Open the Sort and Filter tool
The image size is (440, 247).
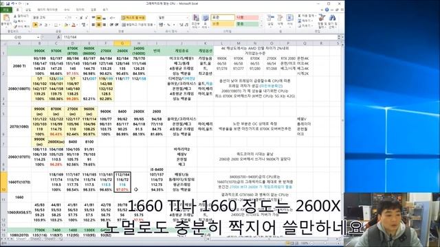tap(322, 21)
